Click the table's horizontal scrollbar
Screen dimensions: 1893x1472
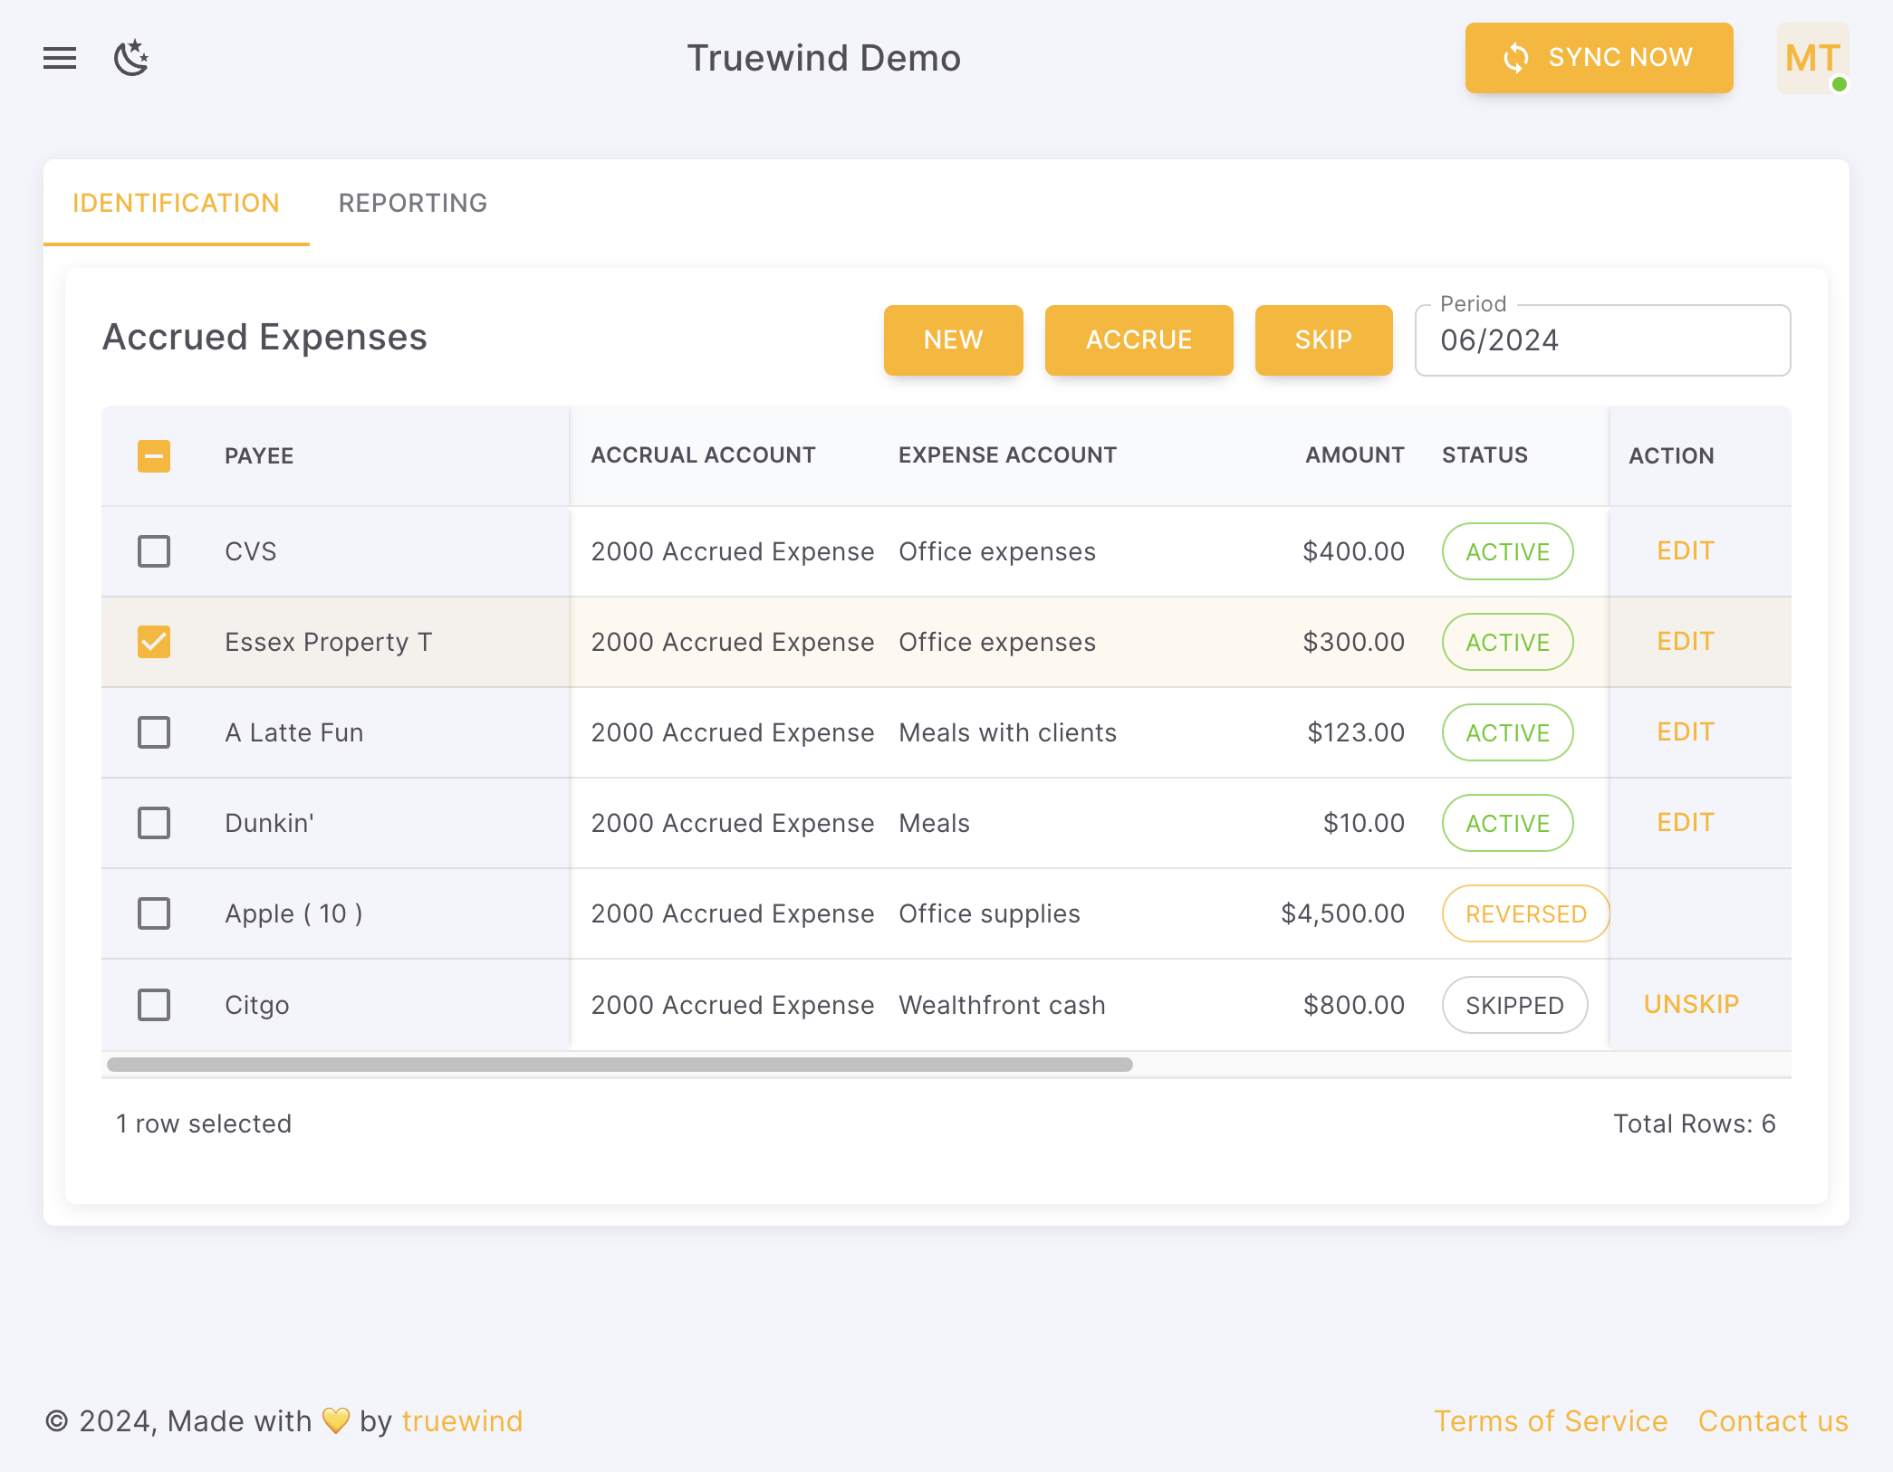pos(620,1065)
